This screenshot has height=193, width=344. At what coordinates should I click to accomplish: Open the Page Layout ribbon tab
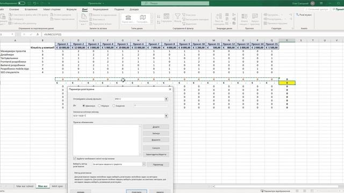click(x=52, y=10)
